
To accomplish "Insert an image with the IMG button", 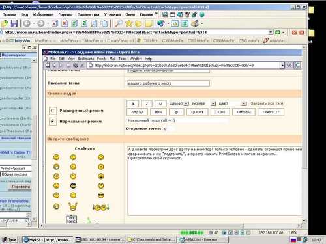I will pyautogui.click(x=158, y=112).
